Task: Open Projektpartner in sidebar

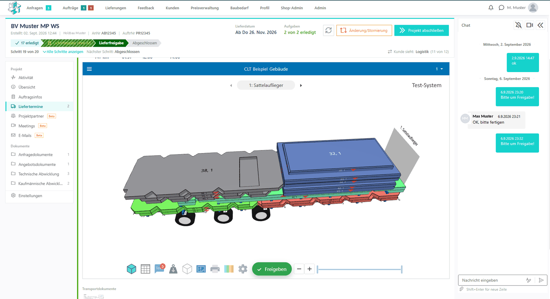Action: (40, 116)
